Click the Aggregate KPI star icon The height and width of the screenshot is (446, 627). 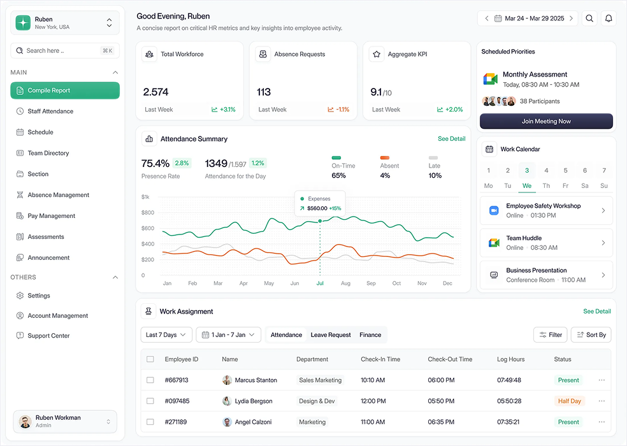click(377, 54)
